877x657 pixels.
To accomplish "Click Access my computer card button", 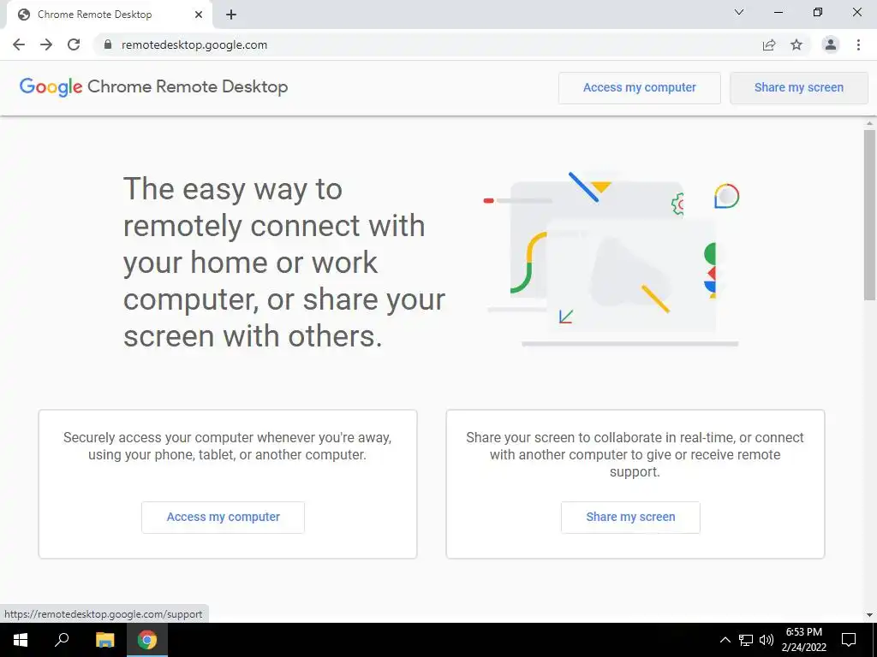I will click(224, 518).
